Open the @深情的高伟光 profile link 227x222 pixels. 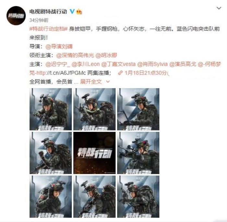[x=75, y=55]
